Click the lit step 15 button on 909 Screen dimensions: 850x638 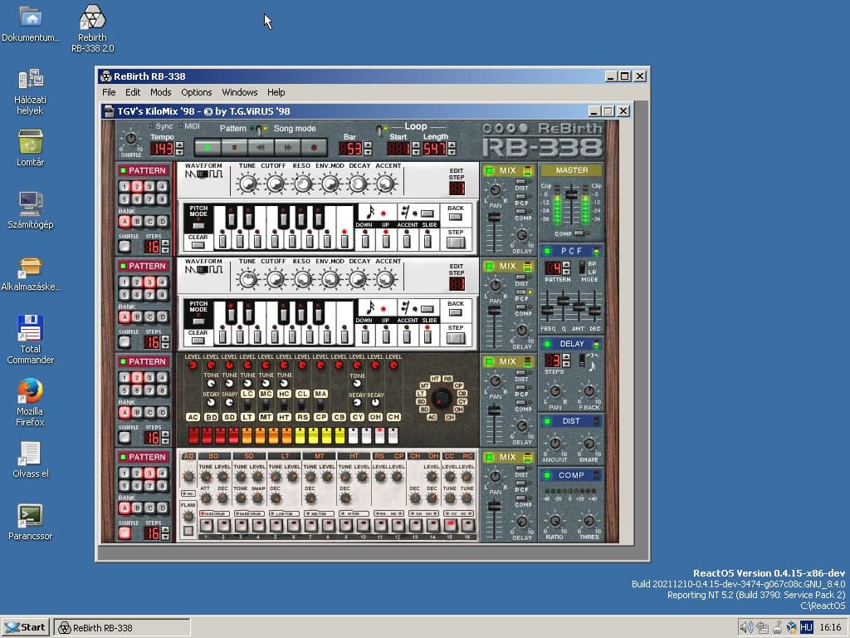tap(450, 525)
